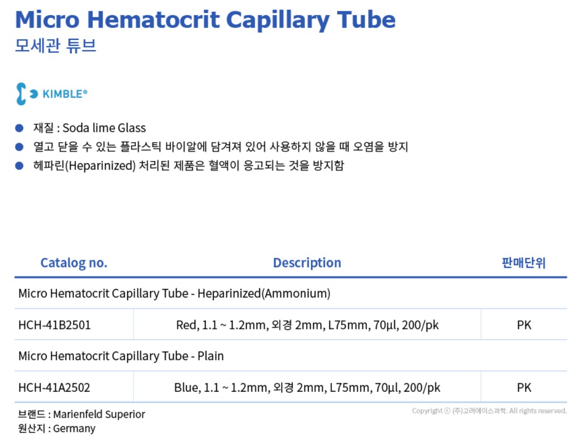Image resolution: width=582 pixels, height=444 pixels.
Task: Click the Kimble brand logo icon
Action: (x=27, y=94)
